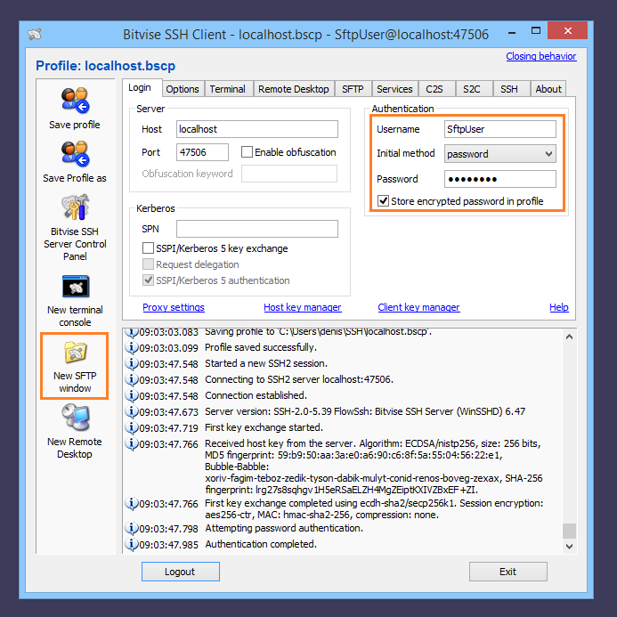The height and width of the screenshot is (617, 617).
Task: Click info icon beside 'Profile saved successfully'
Action: 132,347
